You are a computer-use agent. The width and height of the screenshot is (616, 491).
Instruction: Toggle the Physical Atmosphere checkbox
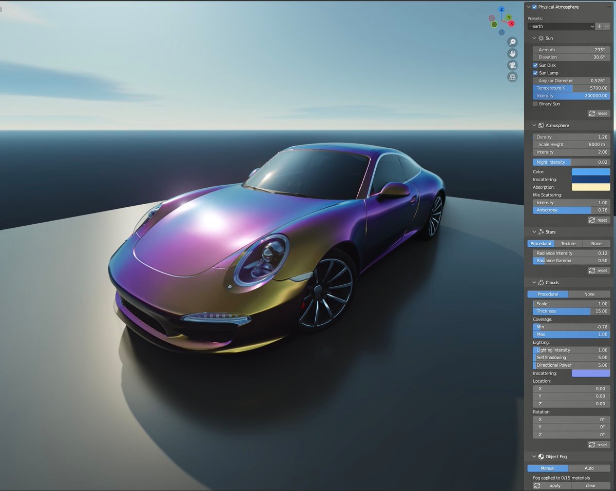[x=535, y=7]
